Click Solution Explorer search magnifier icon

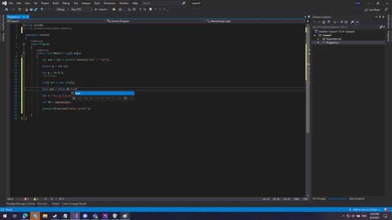[381, 27]
